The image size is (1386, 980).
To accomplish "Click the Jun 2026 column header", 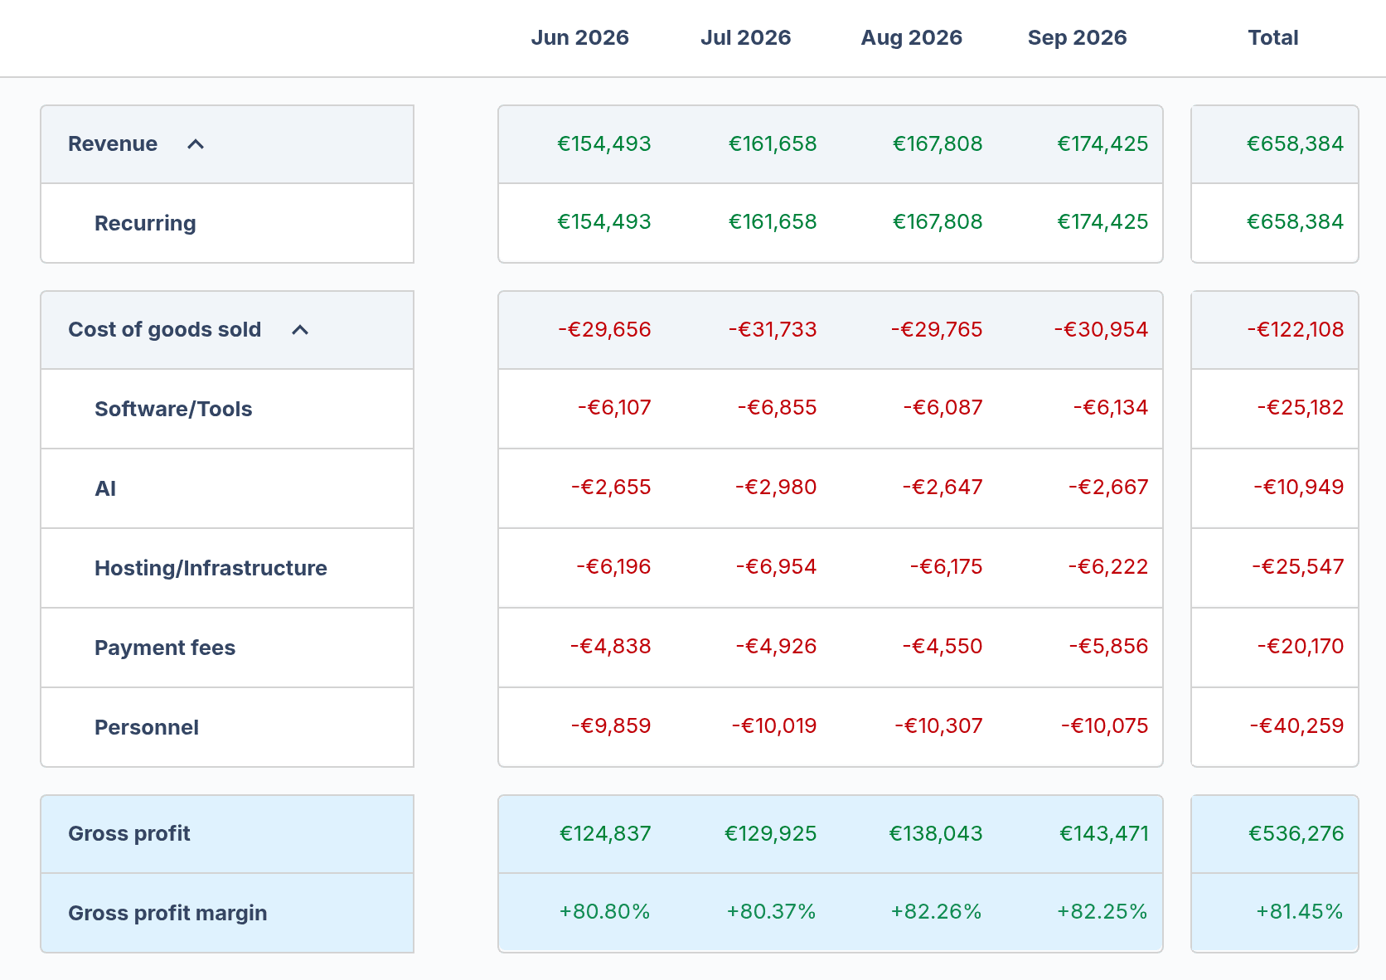I will point(580,37).
